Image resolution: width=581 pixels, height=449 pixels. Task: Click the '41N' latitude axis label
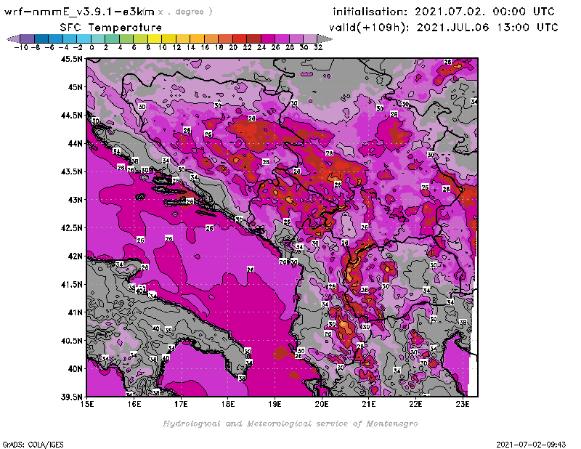click(76, 312)
